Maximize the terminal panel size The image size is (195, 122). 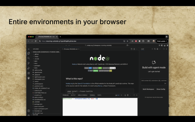pyautogui.click(x=134, y=95)
